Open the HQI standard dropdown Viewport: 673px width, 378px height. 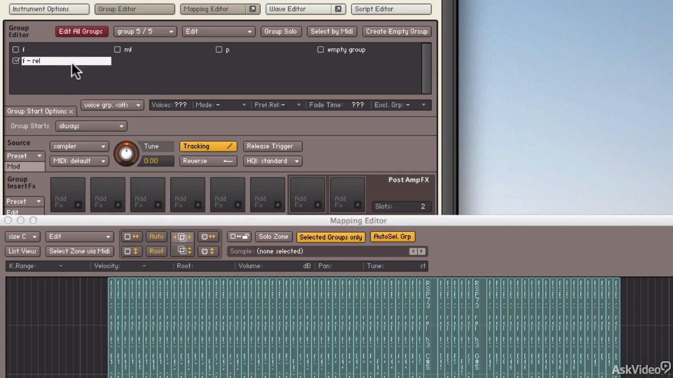click(x=272, y=161)
